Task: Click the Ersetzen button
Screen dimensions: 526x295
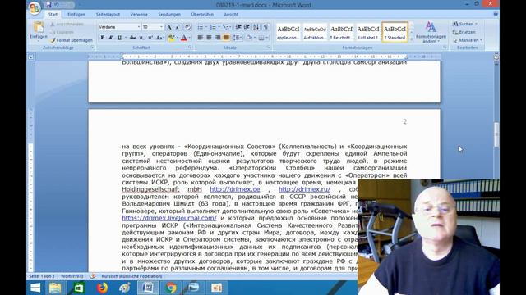Action: tap(464, 32)
